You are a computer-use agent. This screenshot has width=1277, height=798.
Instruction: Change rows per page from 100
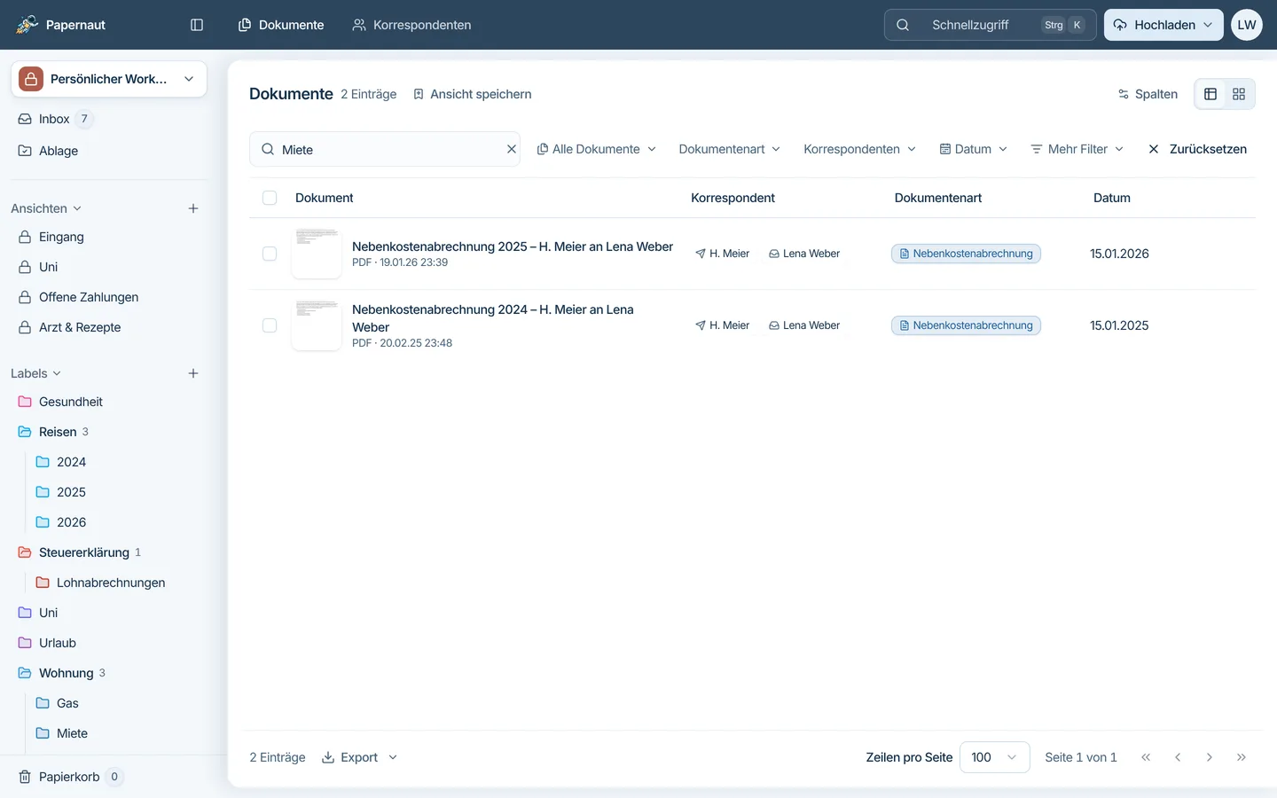tap(994, 757)
